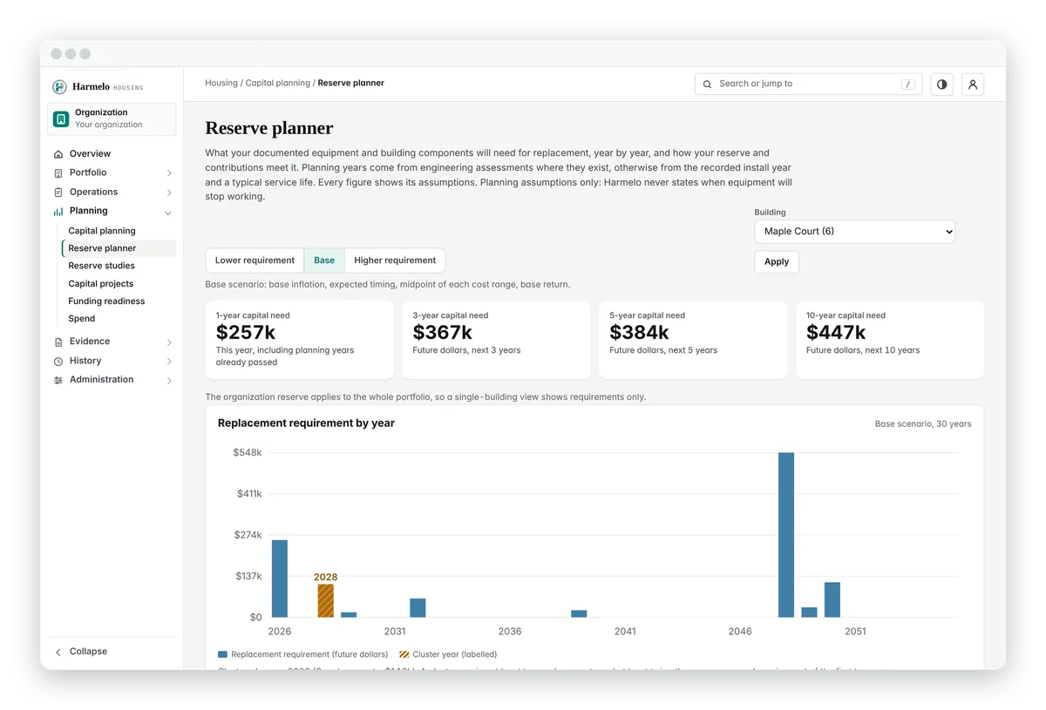Screen dimensions: 1046x710
Task: Click the History clock icon
Action: (x=58, y=362)
